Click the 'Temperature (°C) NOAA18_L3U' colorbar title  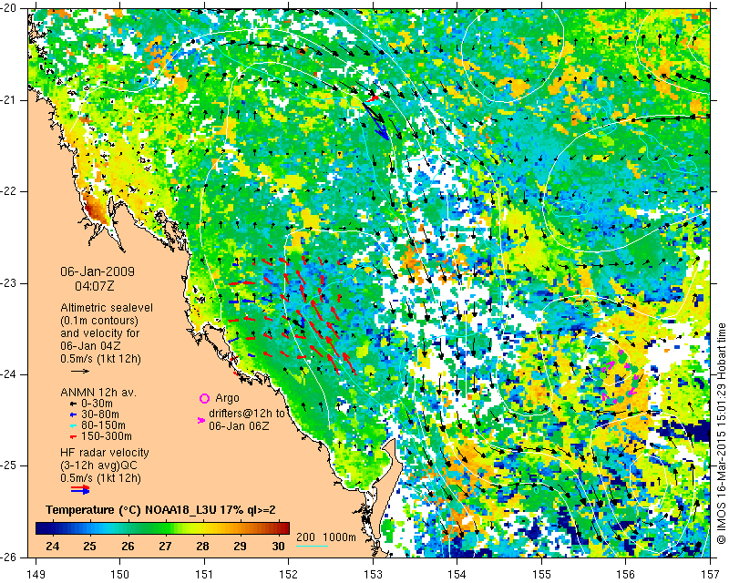click(131, 510)
